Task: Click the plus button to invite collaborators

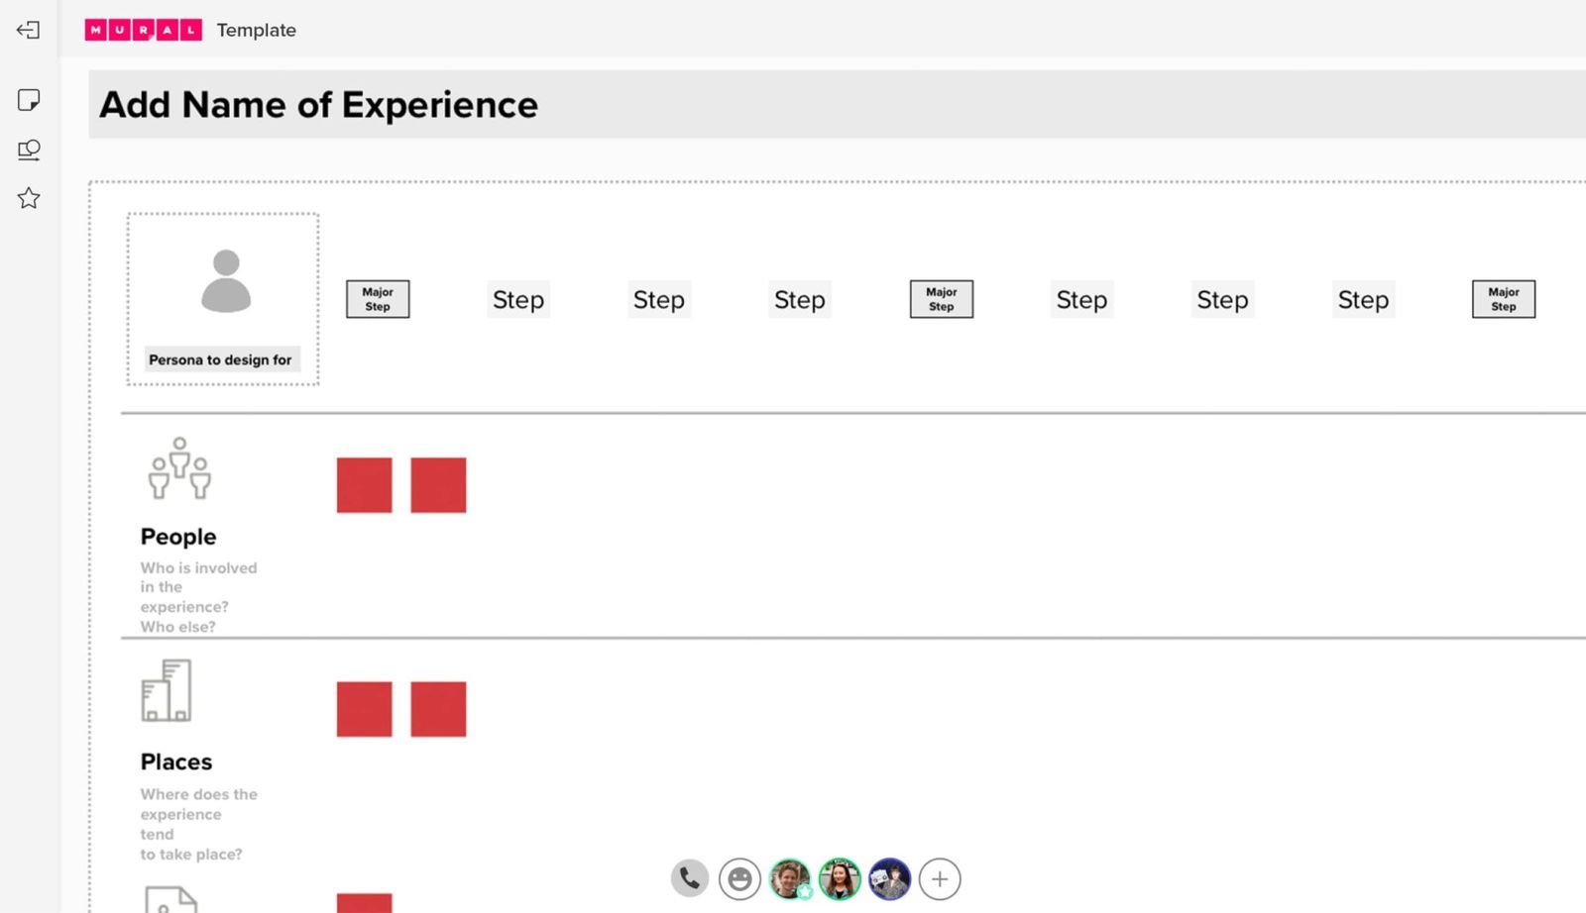Action: point(940,878)
